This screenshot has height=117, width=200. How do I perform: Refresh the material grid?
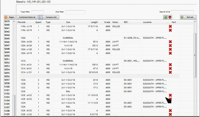(188, 17)
